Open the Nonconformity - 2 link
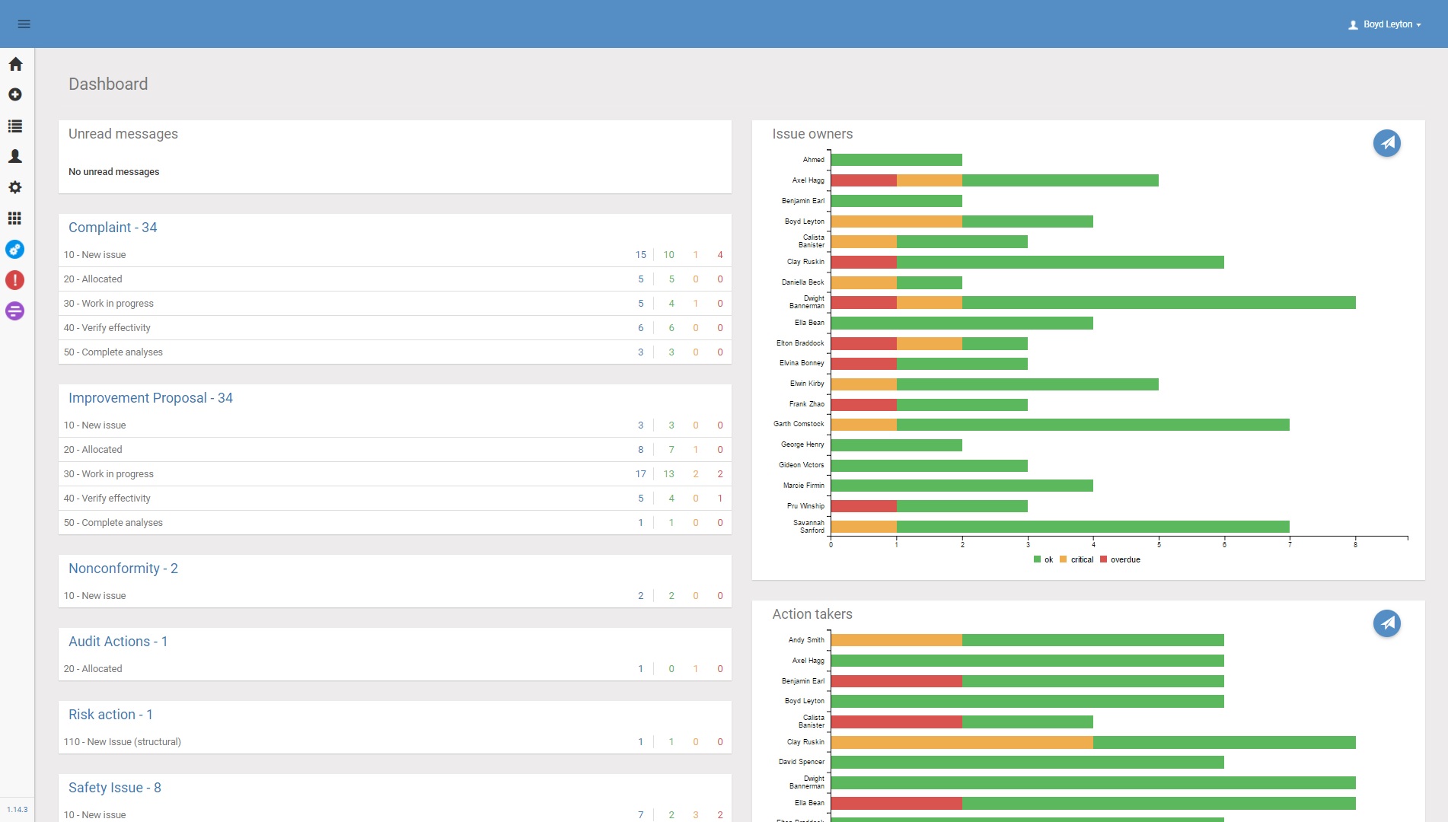Image resolution: width=1448 pixels, height=822 pixels. tap(123, 569)
